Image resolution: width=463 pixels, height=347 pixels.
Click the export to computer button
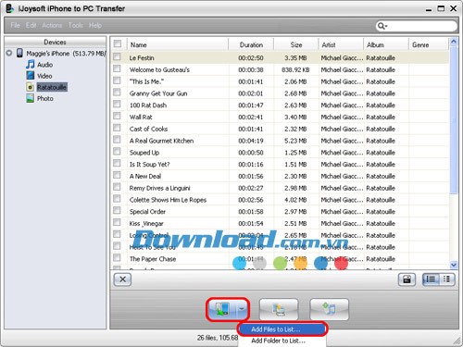(x=279, y=309)
